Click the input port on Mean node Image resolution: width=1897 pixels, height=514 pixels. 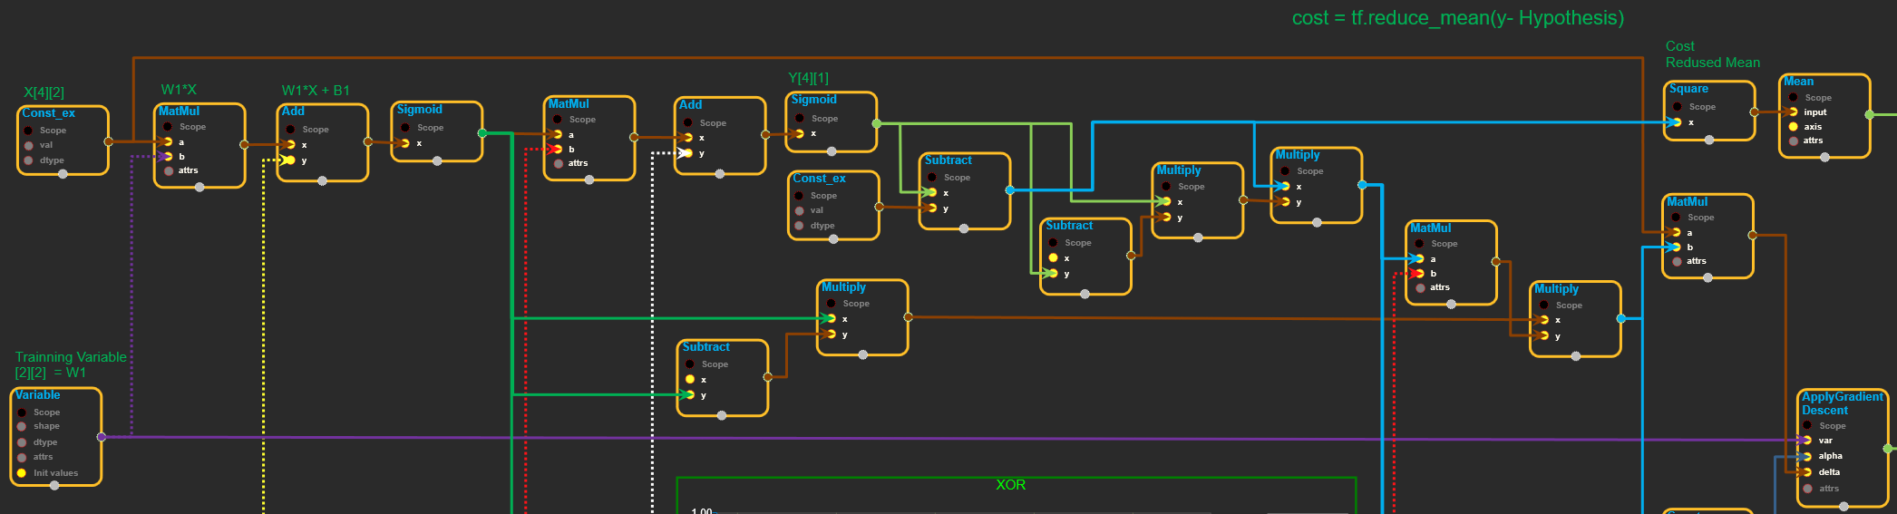click(1793, 112)
